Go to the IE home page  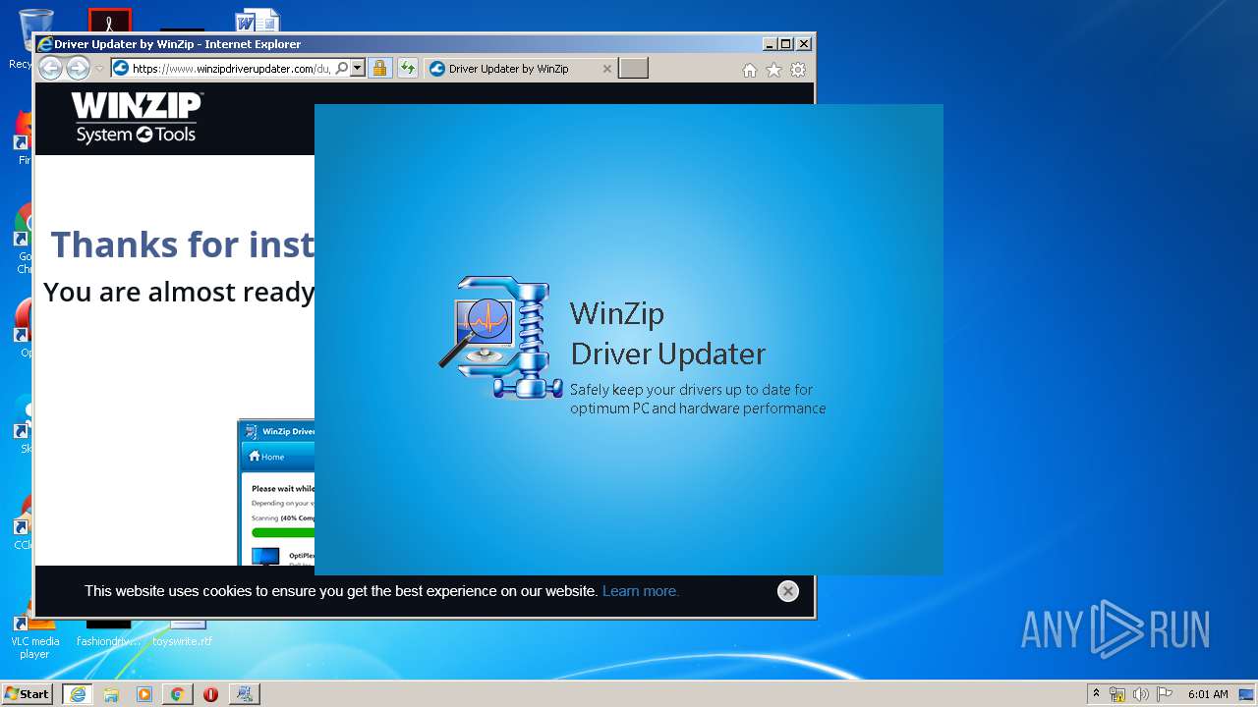(750, 70)
